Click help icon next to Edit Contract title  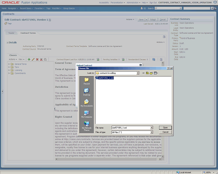(x=50, y=20)
